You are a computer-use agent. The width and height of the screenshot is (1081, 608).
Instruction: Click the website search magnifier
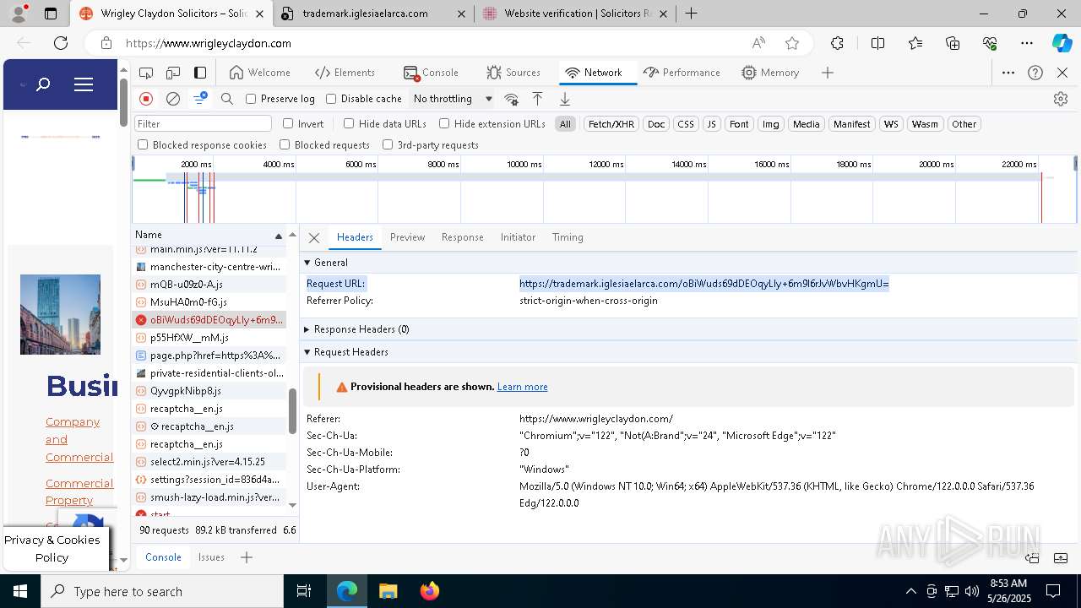click(43, 84)
